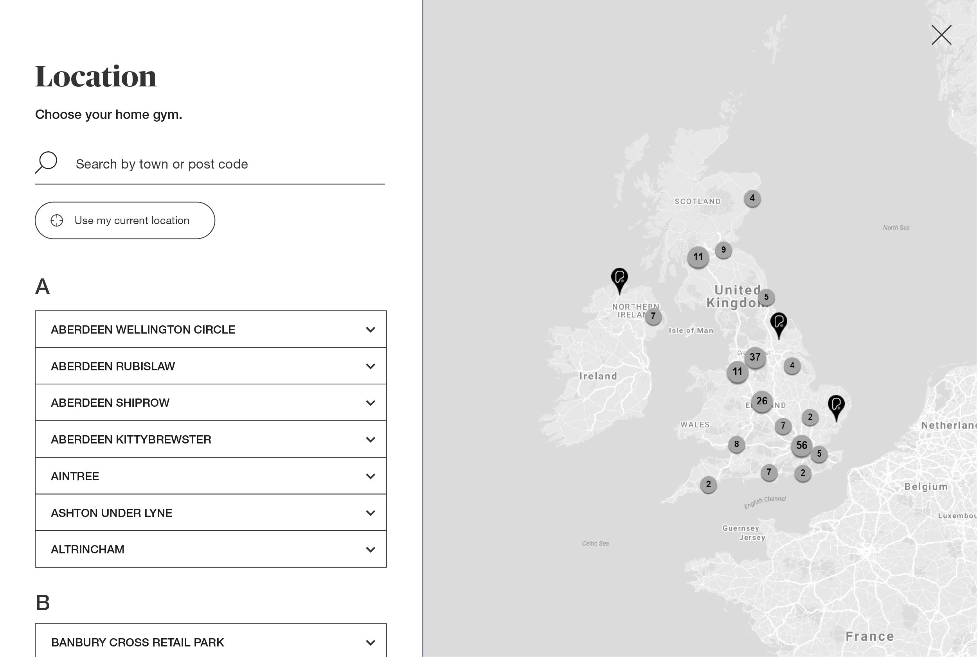977x657 pixels.
Task: Click the 8 cluster marker near Wales
Action: coord(736,444)
